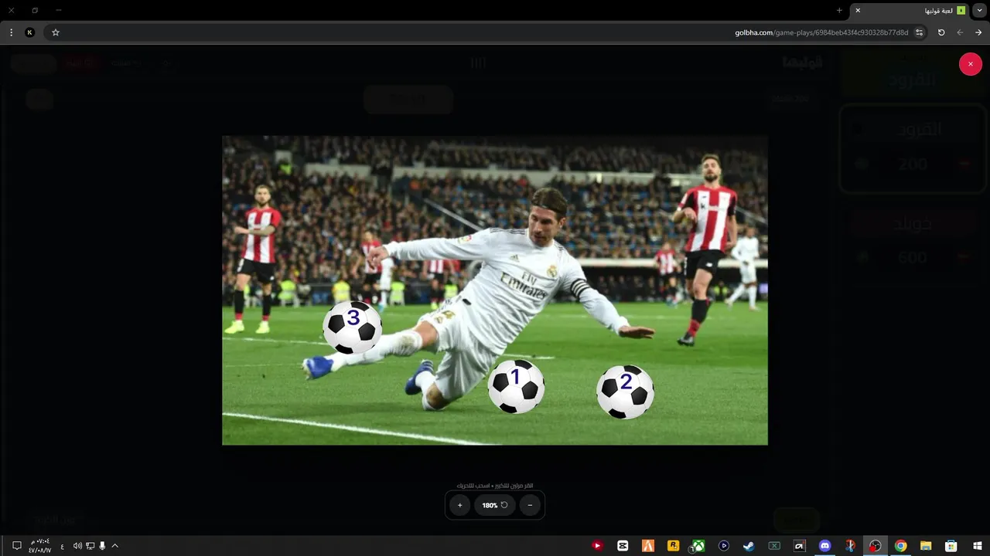Image resolution: width=990 pixels, height=556 pixels.
Task: Open the Chrome profile K avatar
Action: click(x=29, y=32)
